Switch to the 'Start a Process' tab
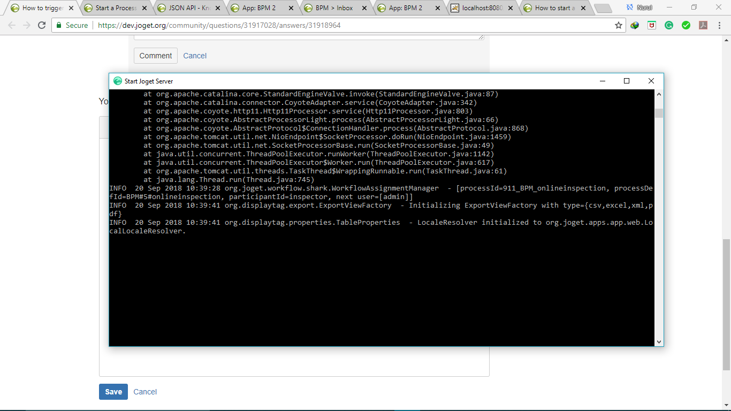731x411 pixels. click(116, 8)
